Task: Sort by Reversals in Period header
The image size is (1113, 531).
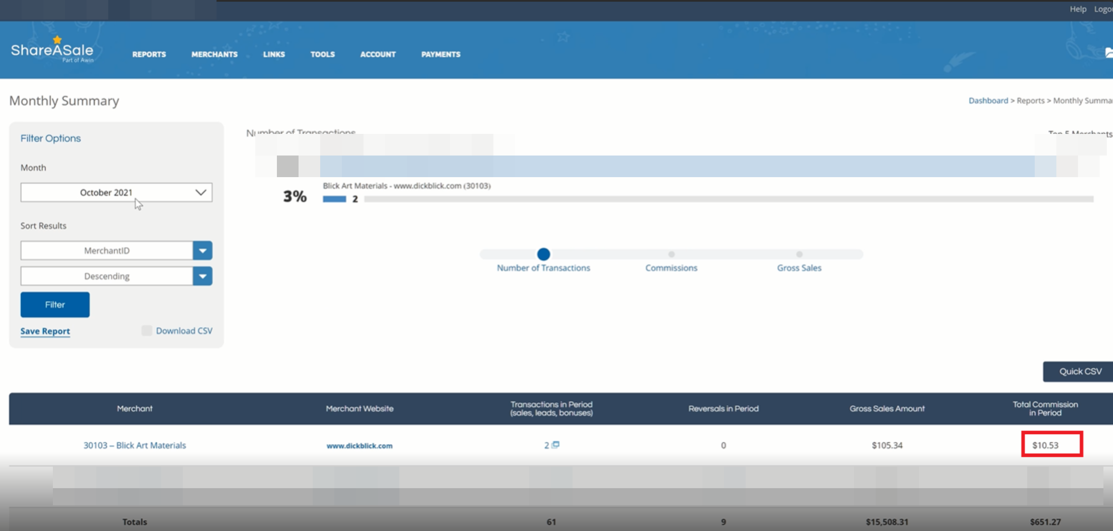Action: (723, 408)
